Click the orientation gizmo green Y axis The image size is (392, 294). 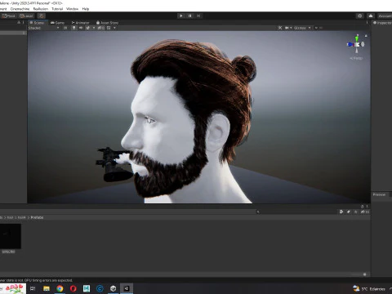coord(357,38)
